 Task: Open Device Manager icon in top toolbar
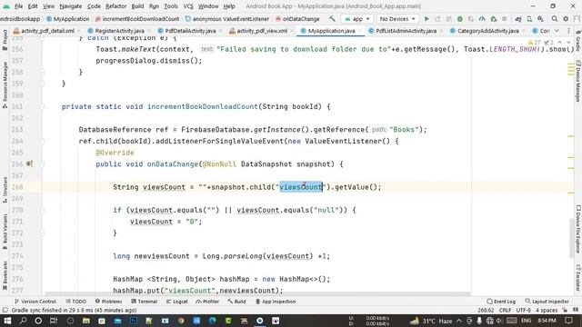point(529,18)
